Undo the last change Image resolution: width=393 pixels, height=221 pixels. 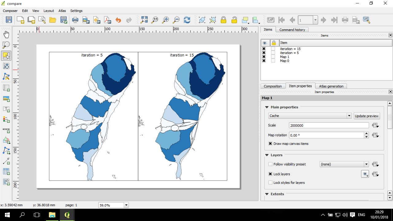click(x=118, y=20)
